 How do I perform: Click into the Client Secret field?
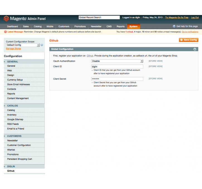[x=117, y=79]
